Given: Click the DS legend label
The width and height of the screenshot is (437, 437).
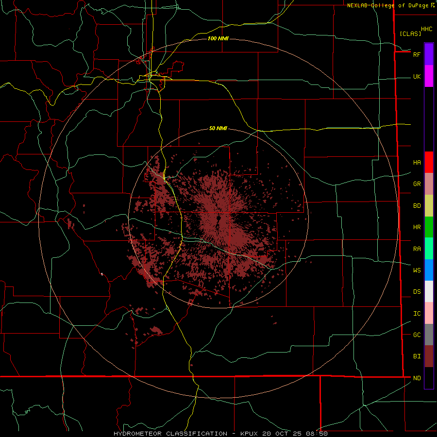Looking at the screenshot, I should (417, 292).
